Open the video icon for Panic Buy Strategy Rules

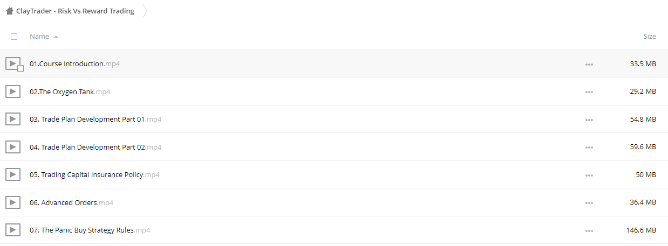click(x=13, y=230)
